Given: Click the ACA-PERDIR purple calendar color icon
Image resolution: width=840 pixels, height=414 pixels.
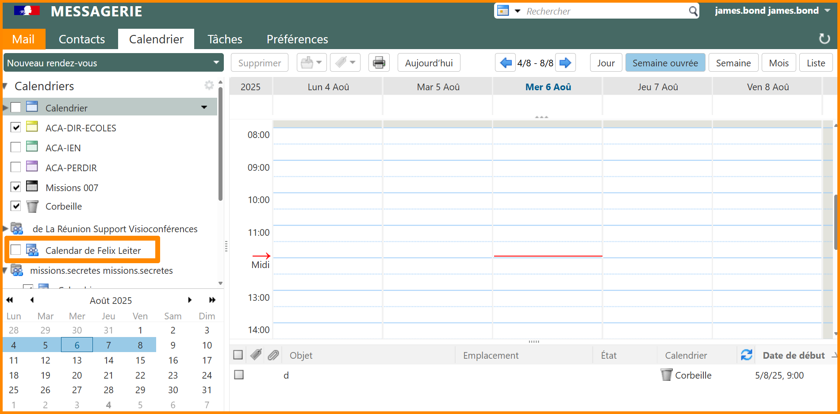Looking at the screenshot, I should [32, 167].
